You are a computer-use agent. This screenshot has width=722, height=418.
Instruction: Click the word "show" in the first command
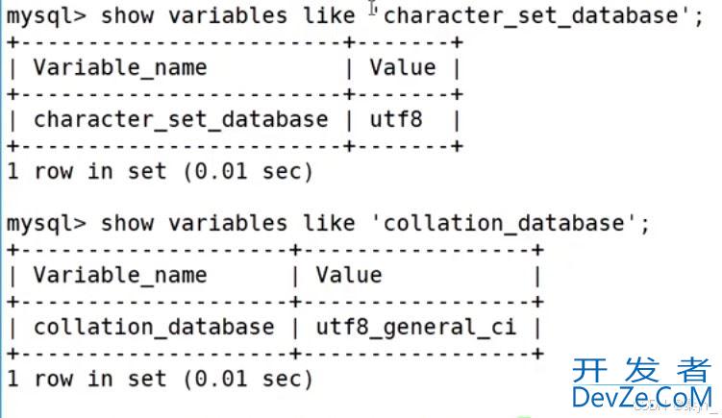[124, 15]
